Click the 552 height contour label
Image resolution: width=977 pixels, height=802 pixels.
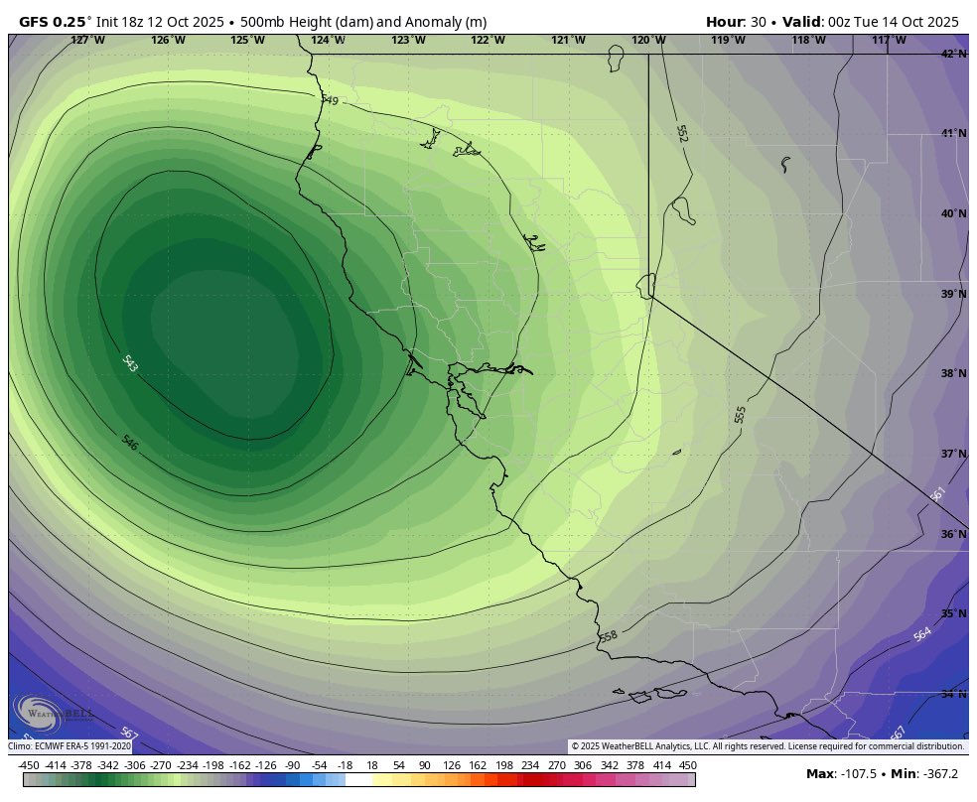point(682,133)
